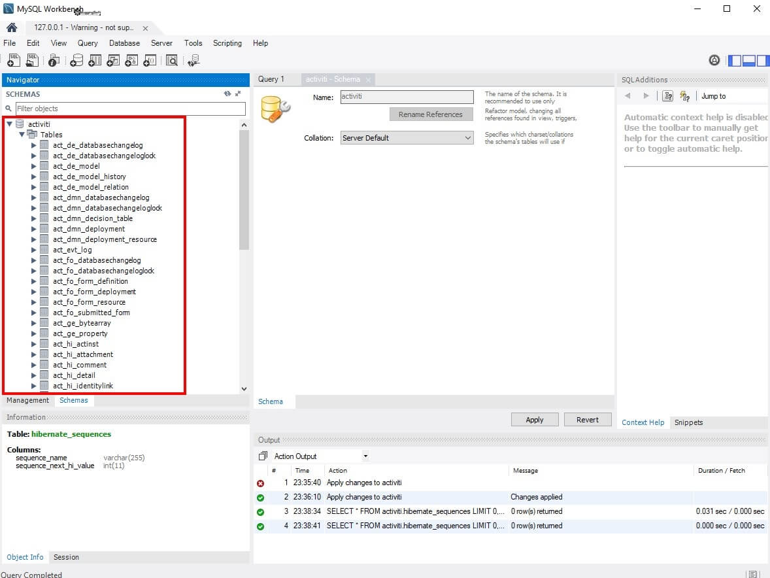Toggle the bottom output panel visibility
The width and height of the screenshot is (770, 578).
[x=749, y=60]
